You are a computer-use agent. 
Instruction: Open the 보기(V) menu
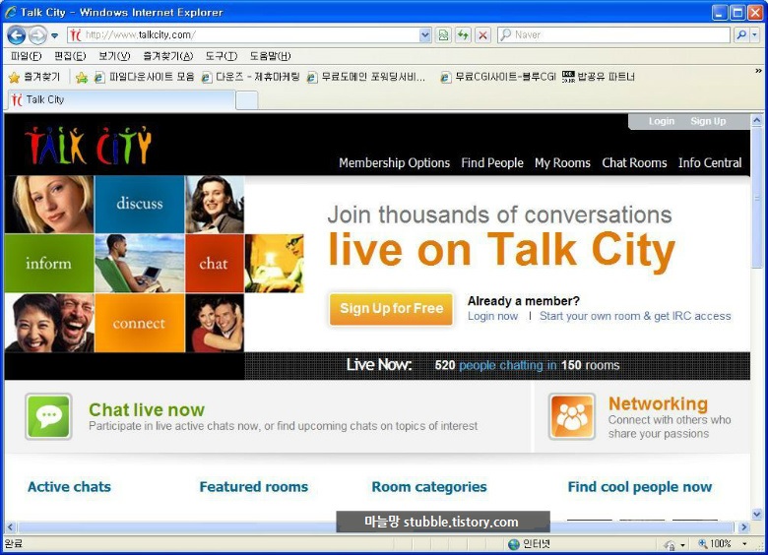pos(114,56)
